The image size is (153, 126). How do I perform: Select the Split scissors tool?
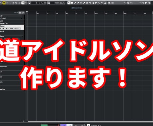[x=81, y=3]
